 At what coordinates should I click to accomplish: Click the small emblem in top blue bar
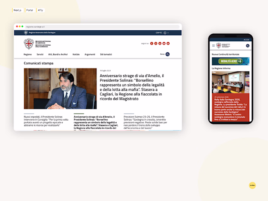[26, 33]
